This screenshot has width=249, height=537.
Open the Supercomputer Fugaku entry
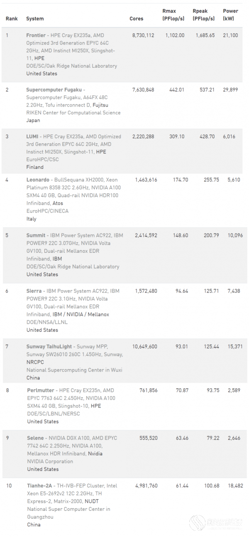click(54, 90)
